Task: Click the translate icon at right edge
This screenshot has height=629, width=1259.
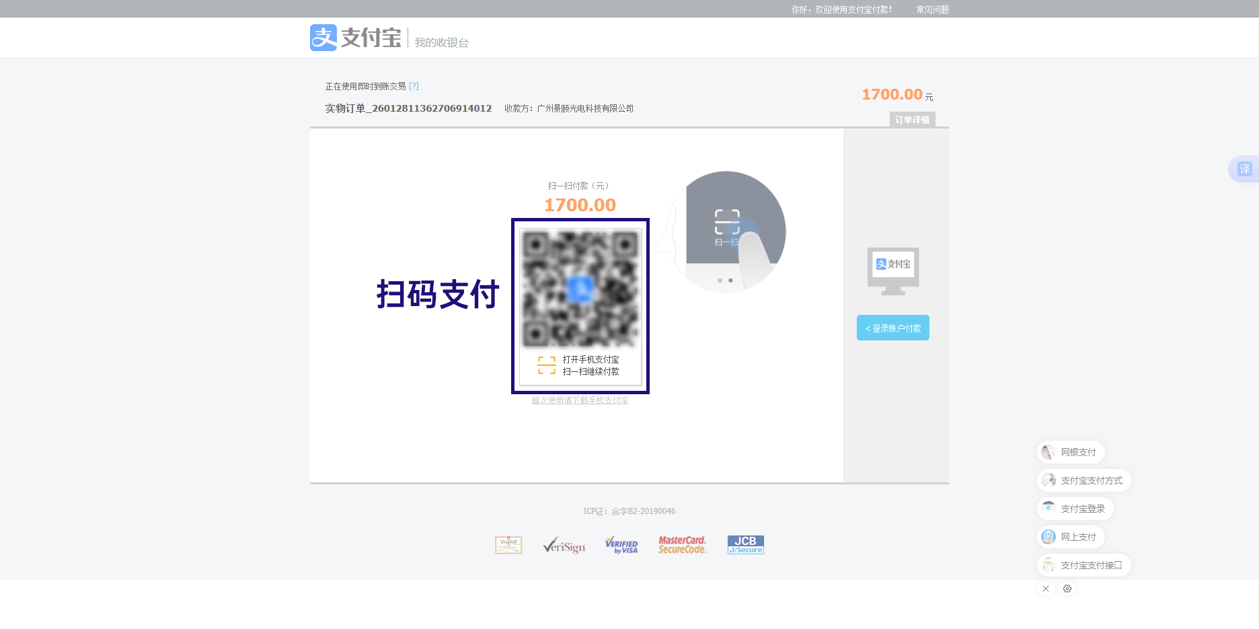Action: (x=1244, y=169)
